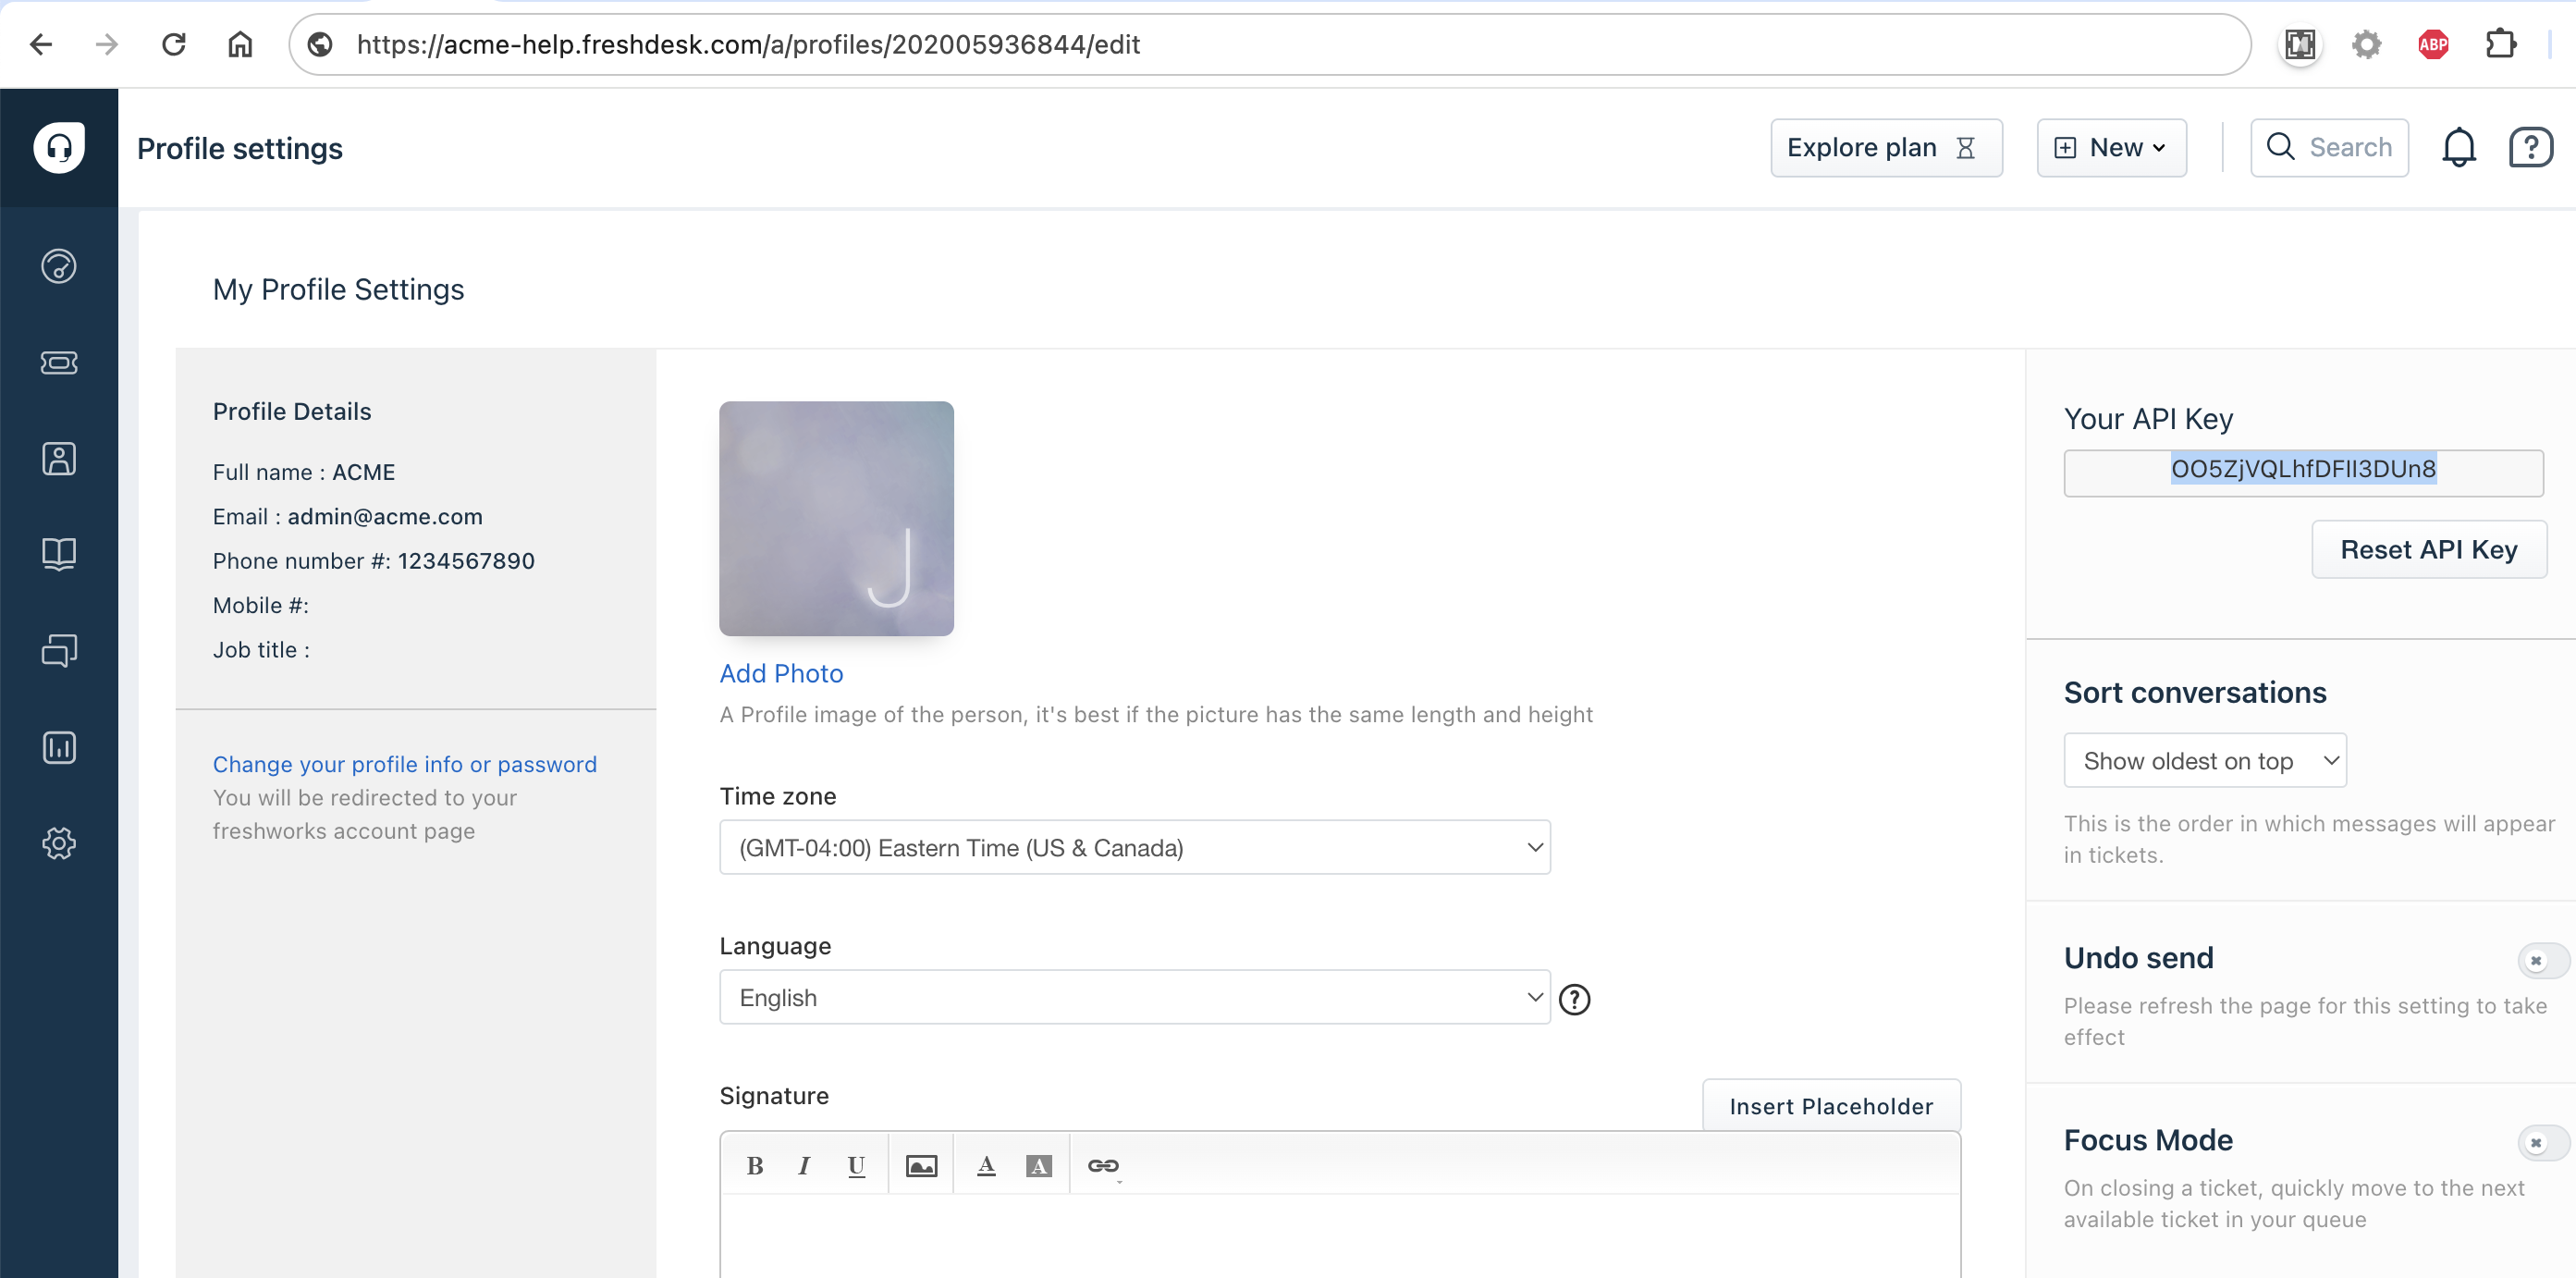Click the insert link icon in the signature editor

[x=1103, y=1165]
